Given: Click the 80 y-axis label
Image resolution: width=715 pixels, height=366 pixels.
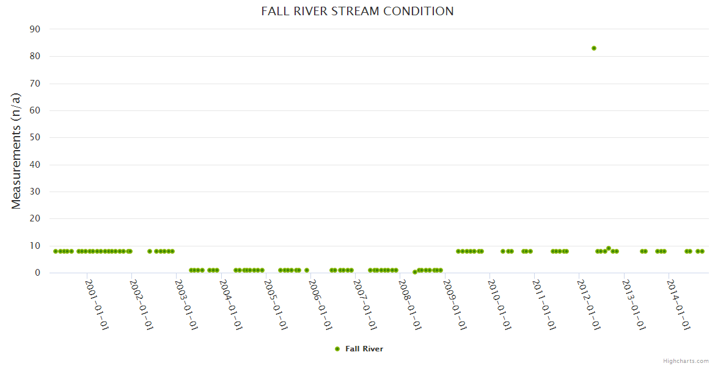Looking at the screenshot, I should pos(35,56).
